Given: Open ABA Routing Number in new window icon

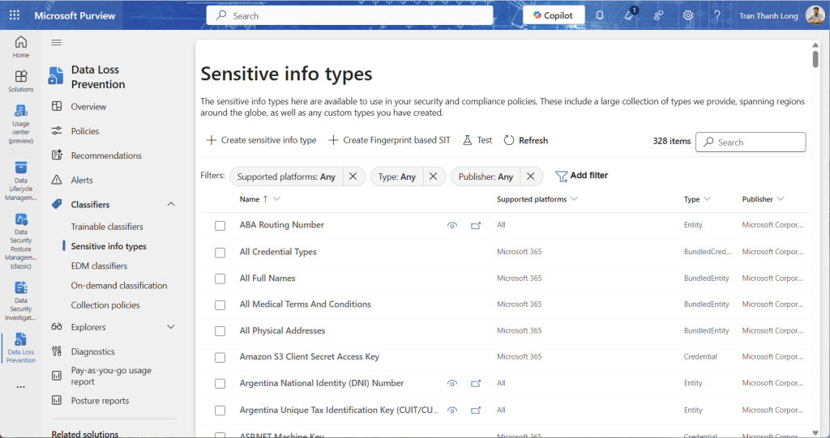Looking at the screenshot, I should [476, 226].
